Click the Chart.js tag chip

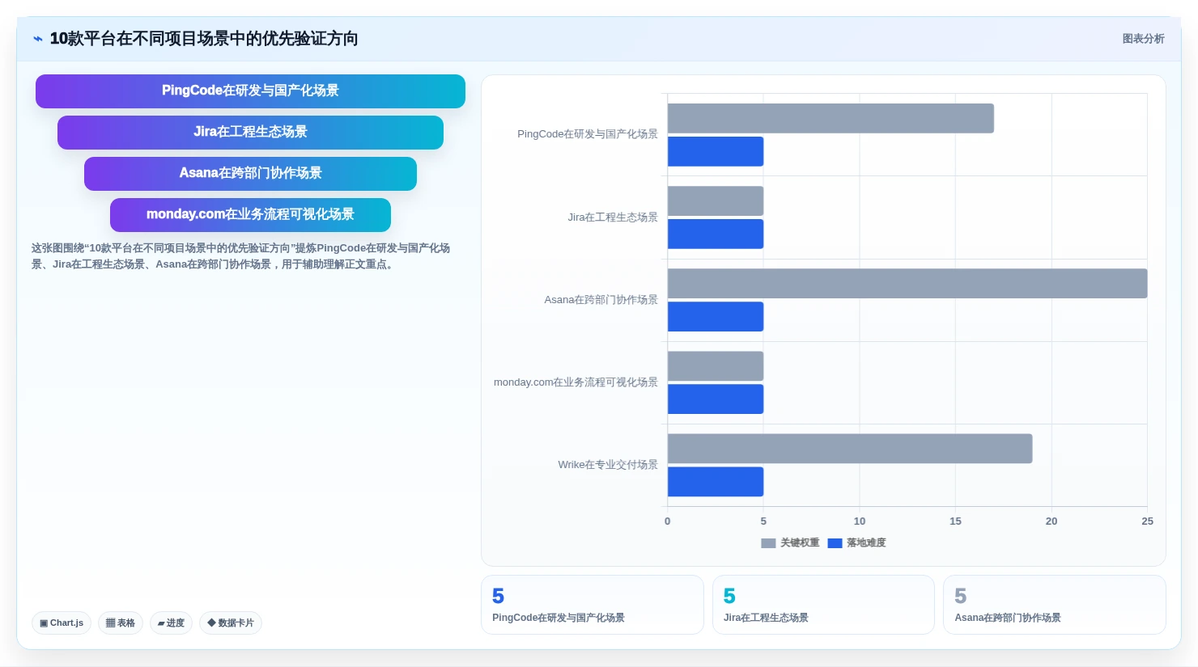(62, 623)
